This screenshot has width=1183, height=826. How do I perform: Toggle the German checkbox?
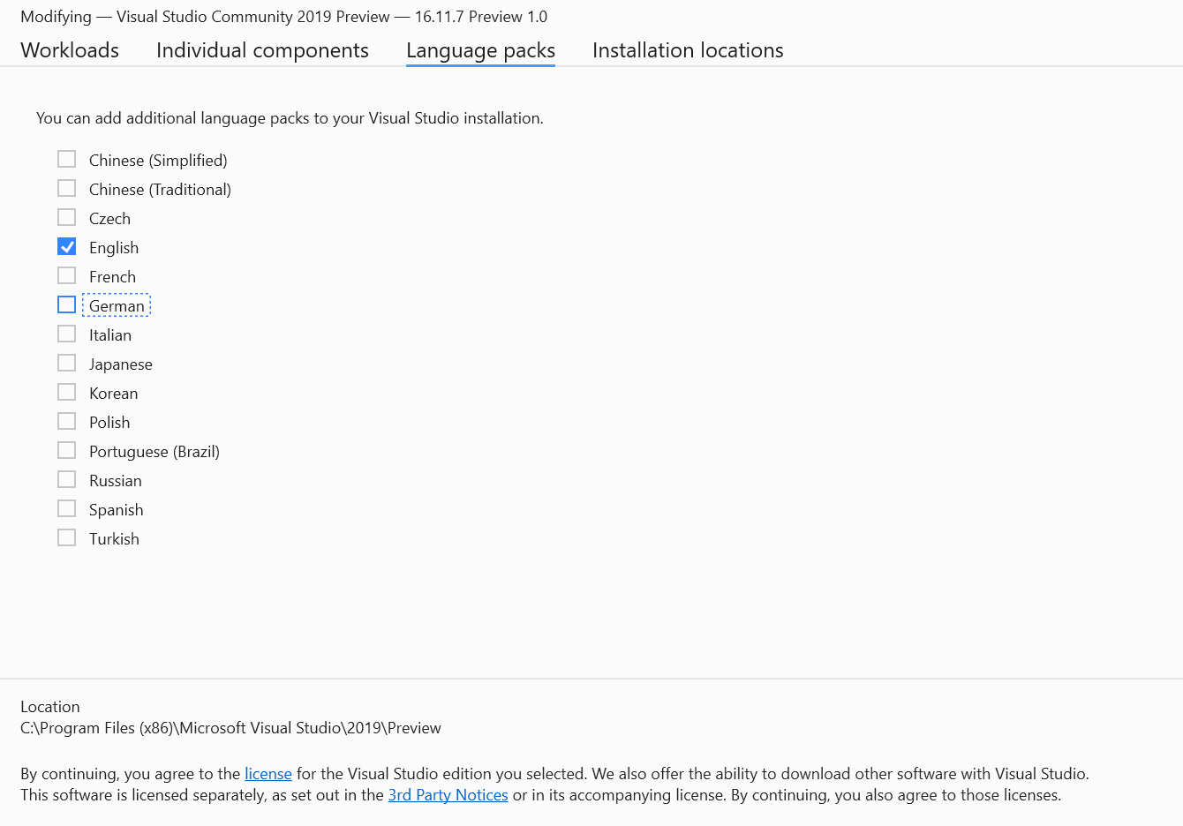66,304
